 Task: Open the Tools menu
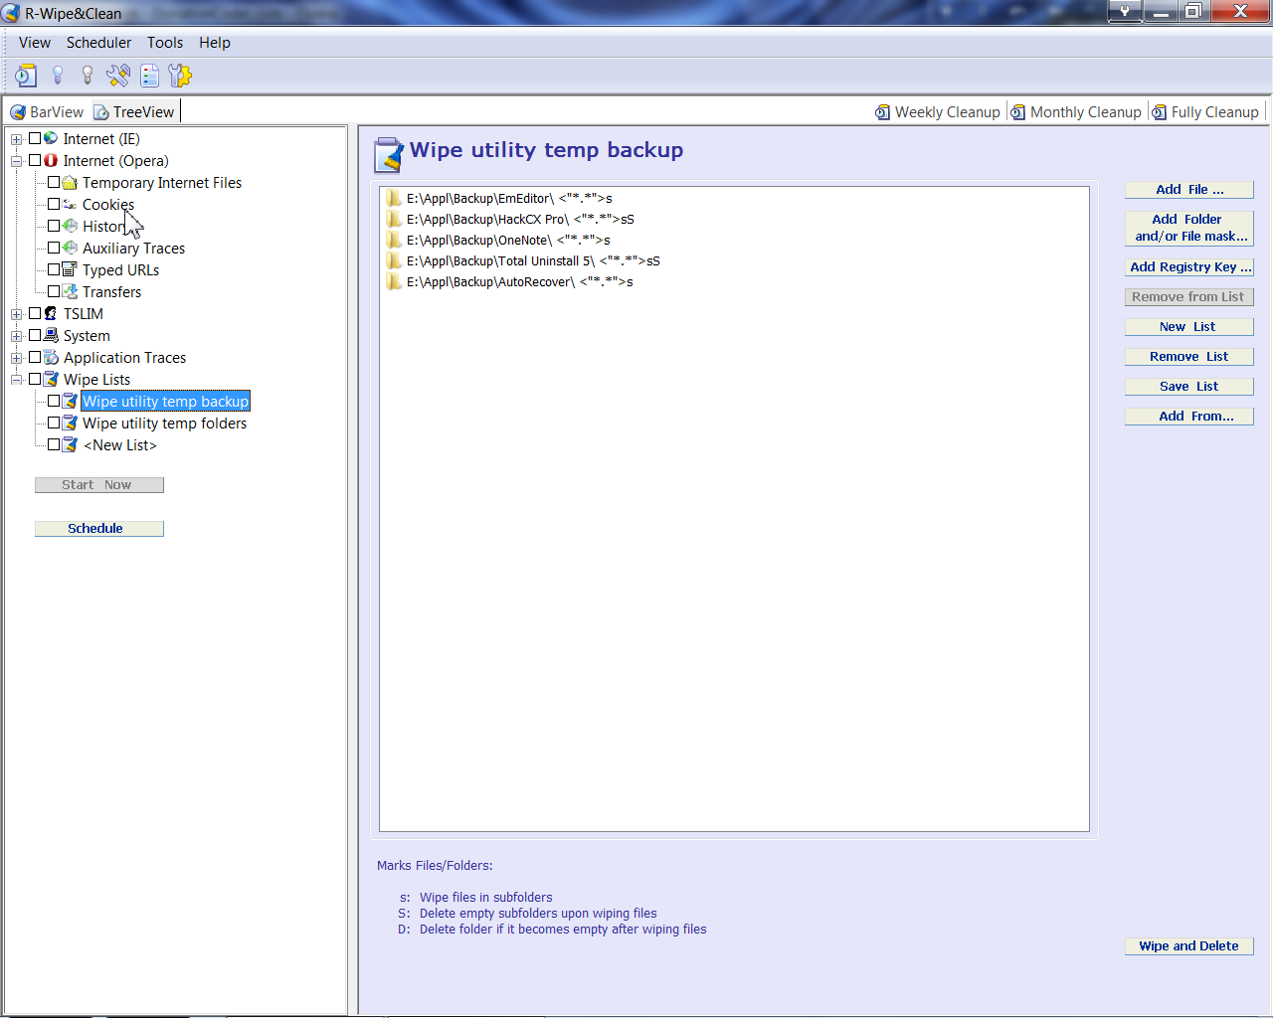(165, 43)
